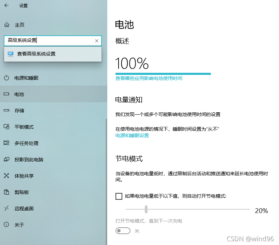The width and height of the screenshot is (279, 245).
Task: Clear the search box with the X
Action: pos(97,41)
